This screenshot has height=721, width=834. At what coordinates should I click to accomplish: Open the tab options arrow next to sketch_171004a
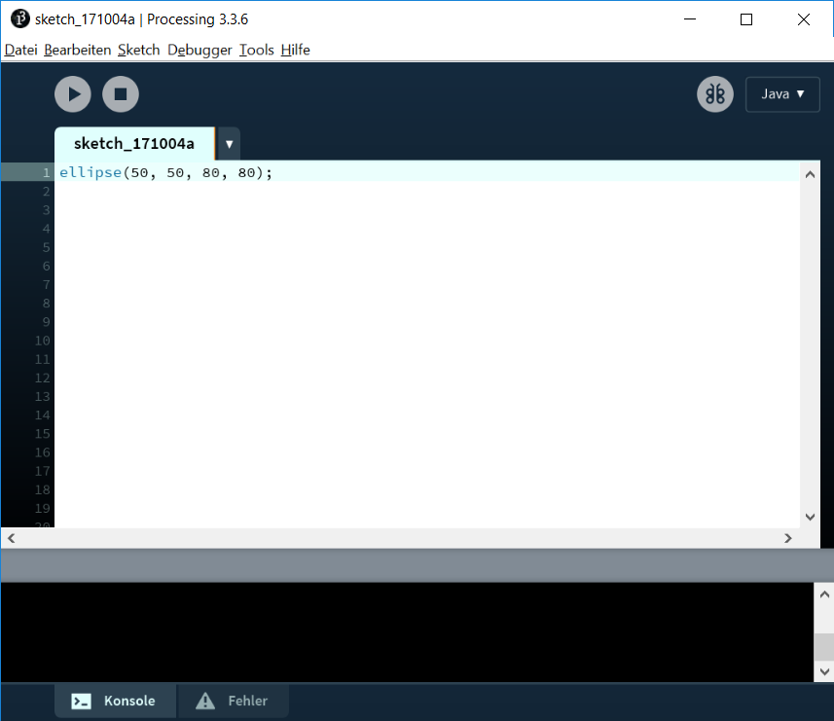click(x=230, y=144)
